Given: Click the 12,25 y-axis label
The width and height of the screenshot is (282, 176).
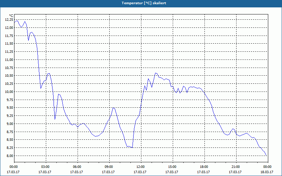Looking at the screenshot, I should [x=9, y=20].
